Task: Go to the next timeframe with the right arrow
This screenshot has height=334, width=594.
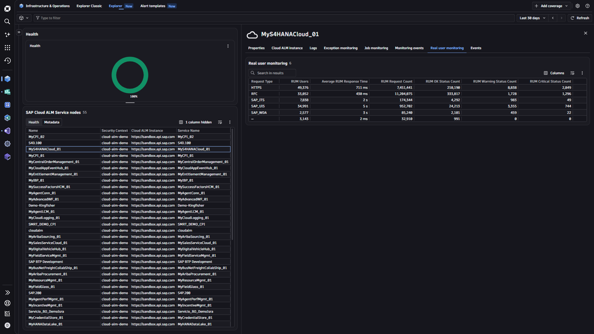Action: pos(562,18)
